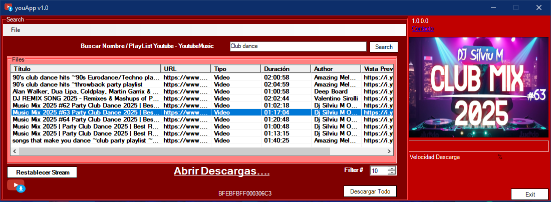
Task: Click the Exit button
Action: pos(530,194)
